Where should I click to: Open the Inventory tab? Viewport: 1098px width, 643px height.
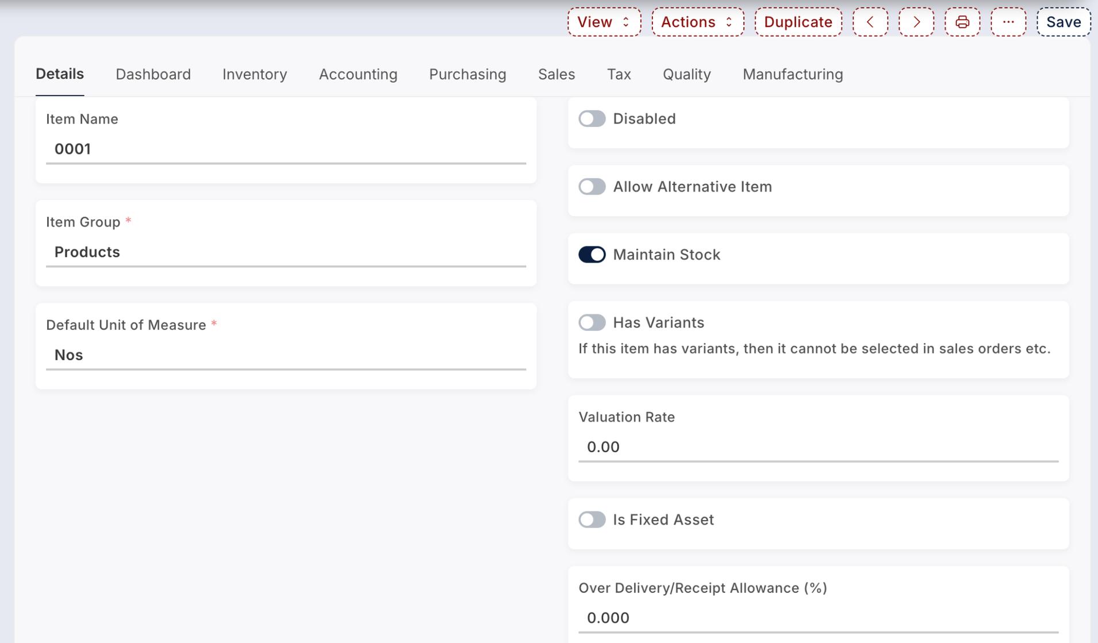pos(255,74)
